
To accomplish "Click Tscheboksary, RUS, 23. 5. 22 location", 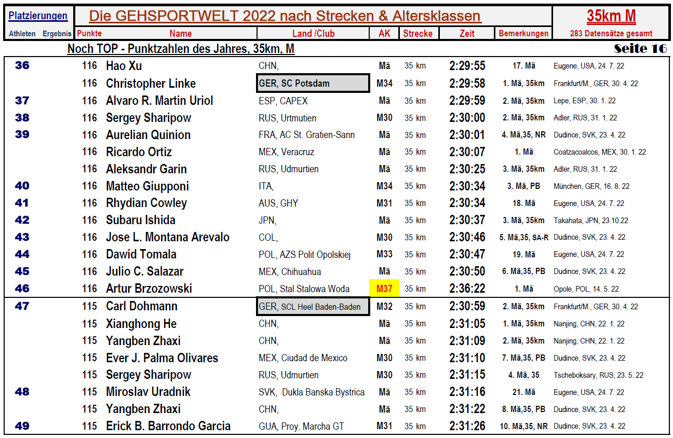I will [x=598, y=375].
